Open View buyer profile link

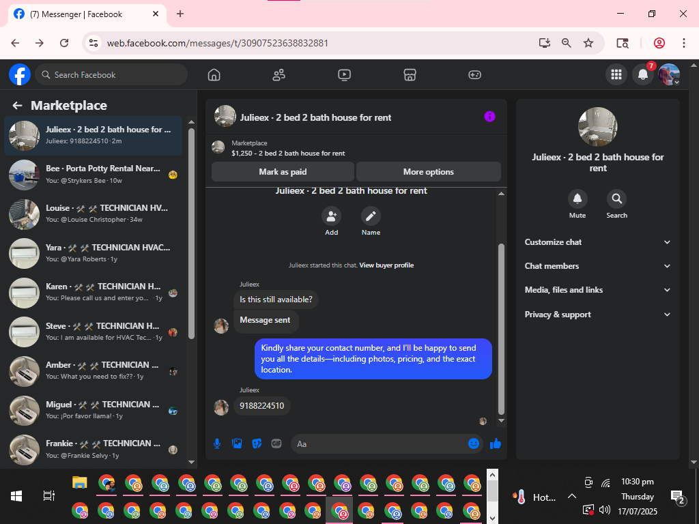click(x=386, y=265)
